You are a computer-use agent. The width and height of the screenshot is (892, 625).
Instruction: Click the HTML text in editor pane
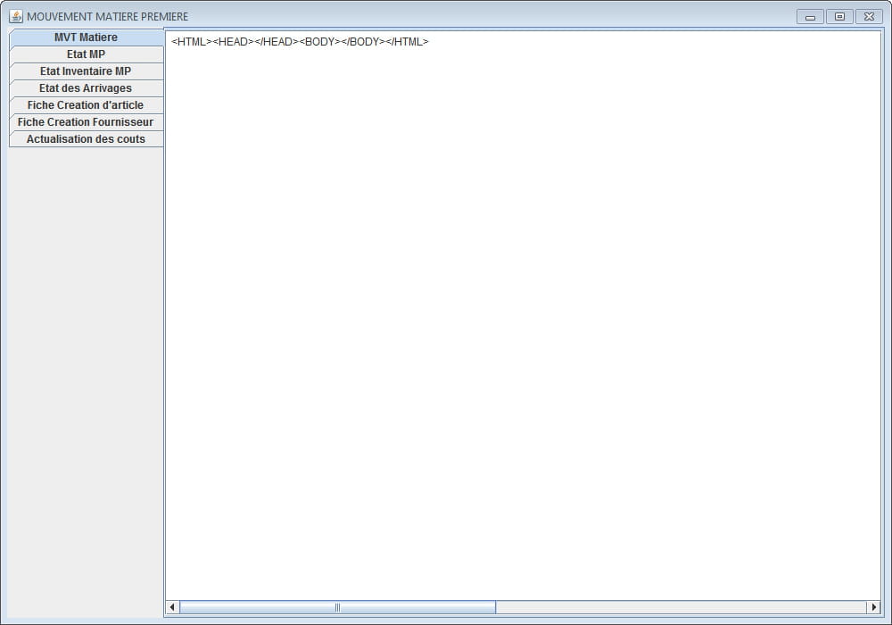pos(300,42)
